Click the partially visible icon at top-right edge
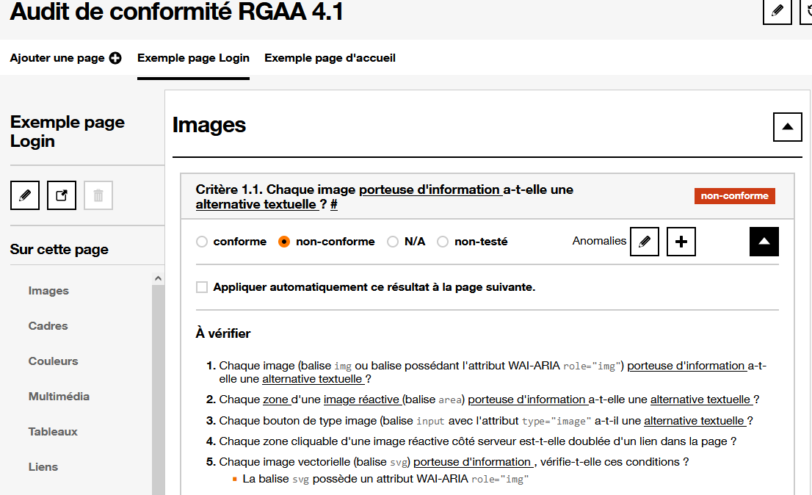812x495 pixels. pos(807,11)
